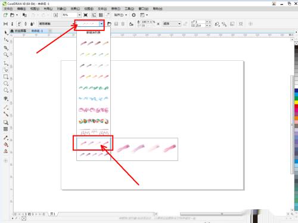Pick the pink brush strokes spray pattern
The image size is (298, 223).
click(x=94, y=143)
